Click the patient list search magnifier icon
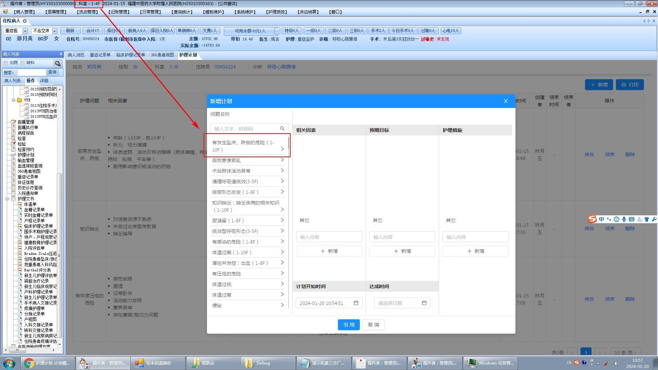This screenshot has height=370, width=658. tap(58, 63)
